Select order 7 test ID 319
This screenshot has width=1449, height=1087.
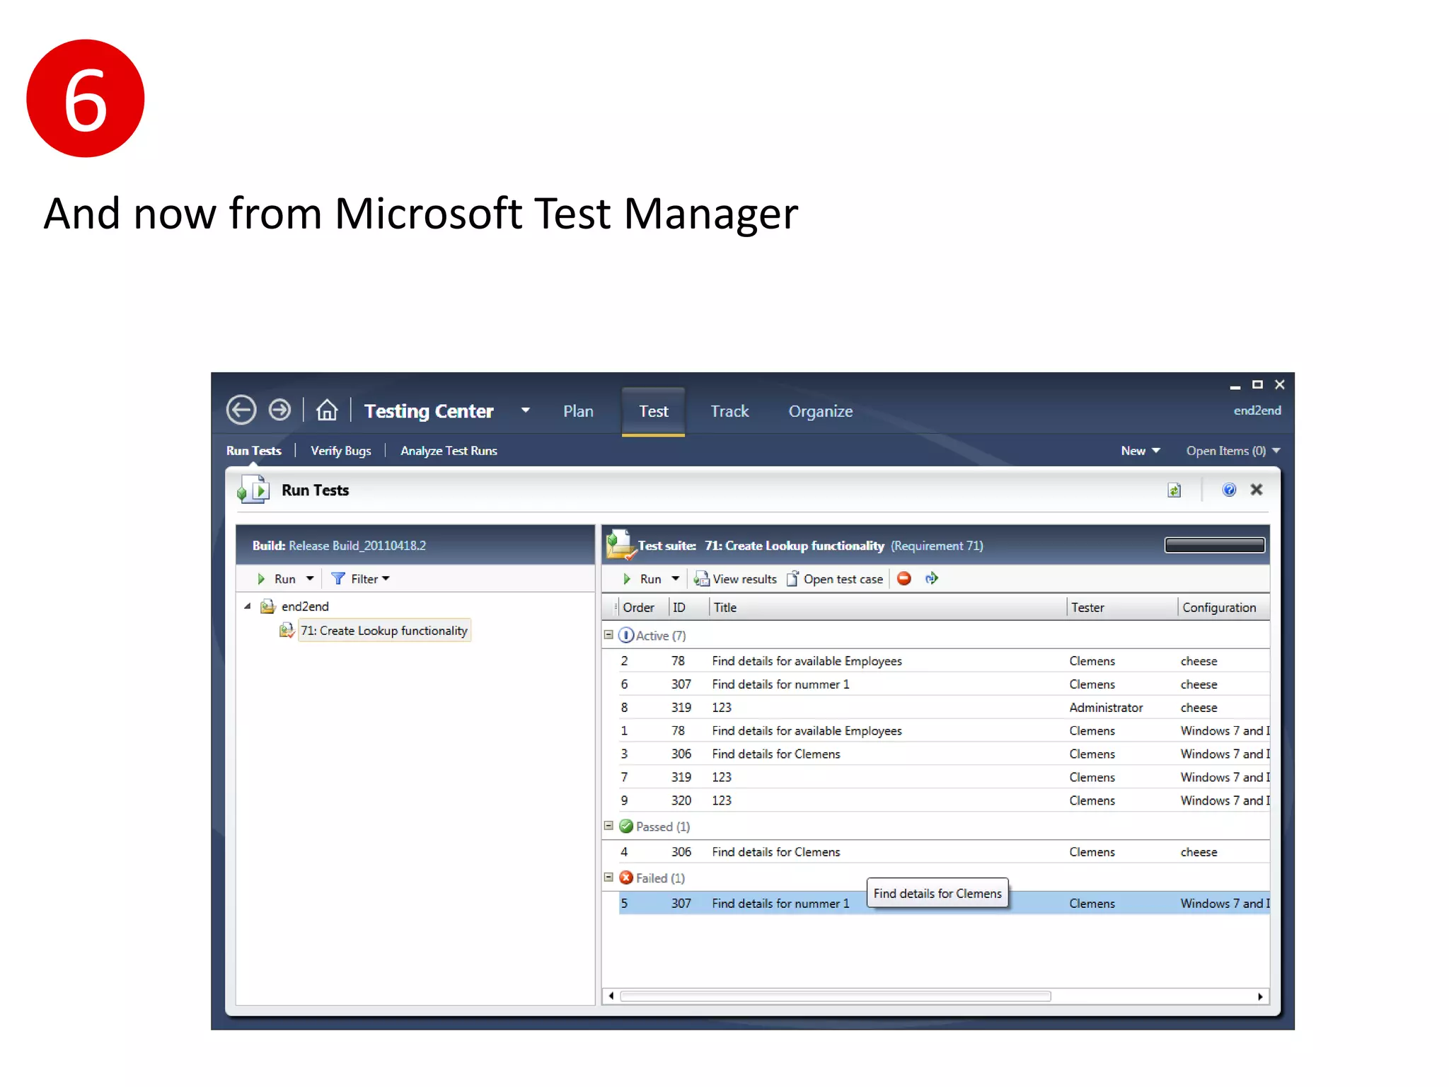944,777
